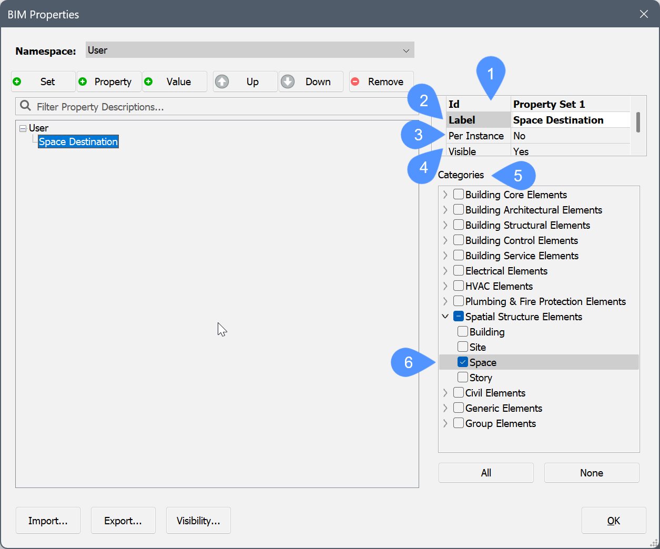Check the HVAC Elements checkbox
The height and width of the screenshot is (549, 660).
(x=459, y=286)
